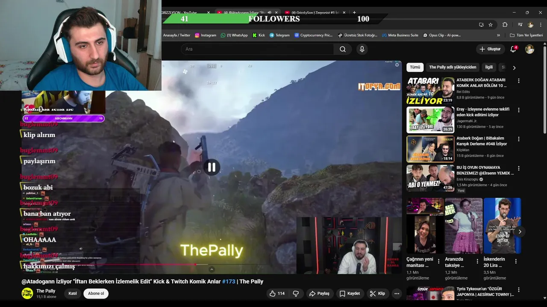Image resolution: width=547 pixels, height=307 pixels.
Task: Open Opus Clip bookmark
Action: click(442, 35)
